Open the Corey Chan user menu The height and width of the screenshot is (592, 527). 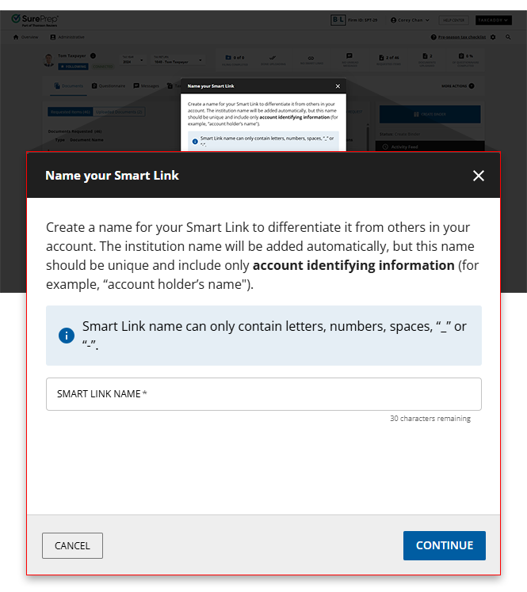[410, 20]
